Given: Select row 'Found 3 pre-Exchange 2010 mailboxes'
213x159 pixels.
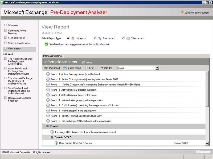Looking at the screenshot, I should click(x=124, y=121).
